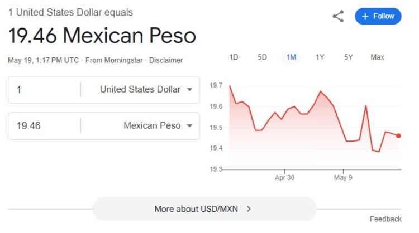Screen dimensions: 419x233
Task: Switch chart to 5Y range
Action: click(349, 57)
